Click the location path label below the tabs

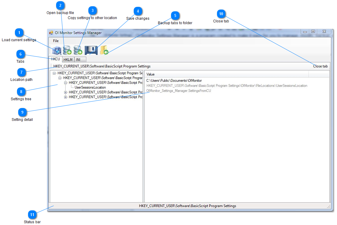click(102, 66)
